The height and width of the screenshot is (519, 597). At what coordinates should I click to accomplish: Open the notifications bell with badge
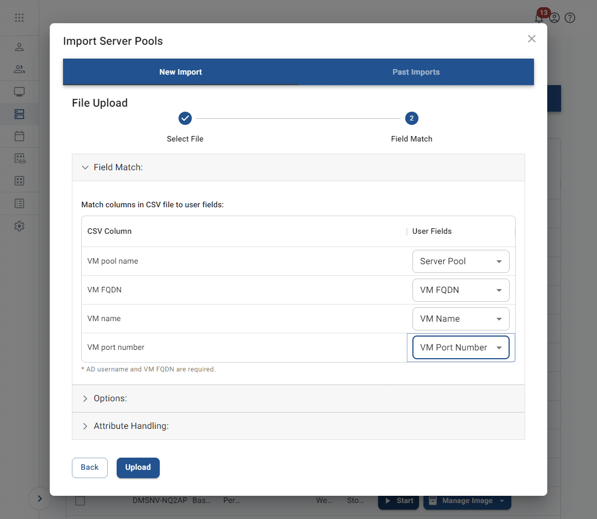tap(540, 17)
